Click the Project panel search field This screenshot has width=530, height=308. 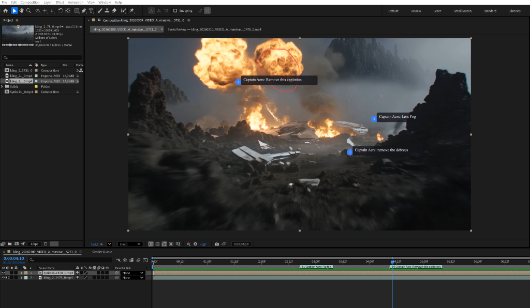(x=42, y=57)
